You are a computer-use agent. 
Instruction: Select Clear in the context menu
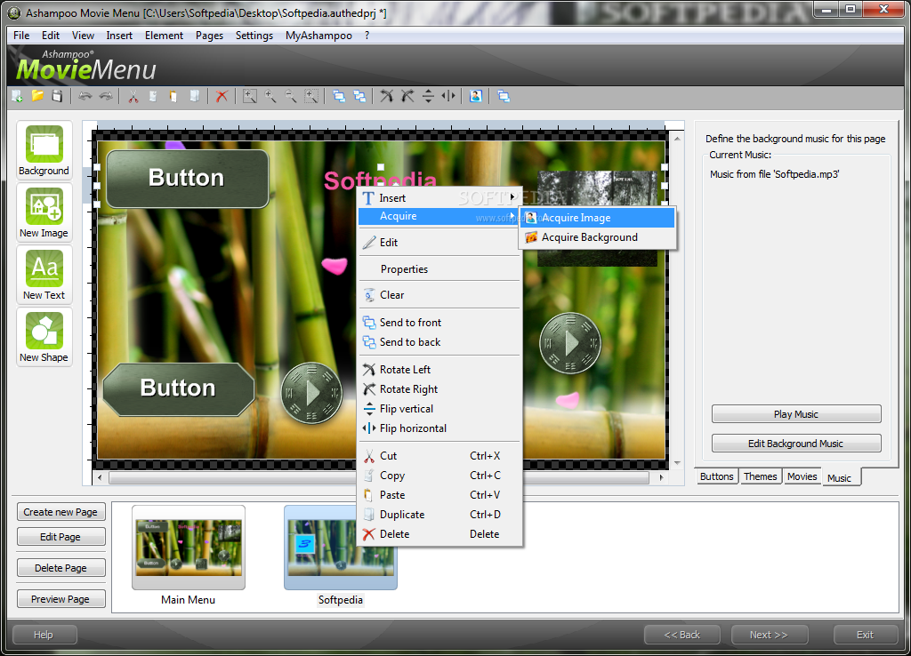(439, 295)
